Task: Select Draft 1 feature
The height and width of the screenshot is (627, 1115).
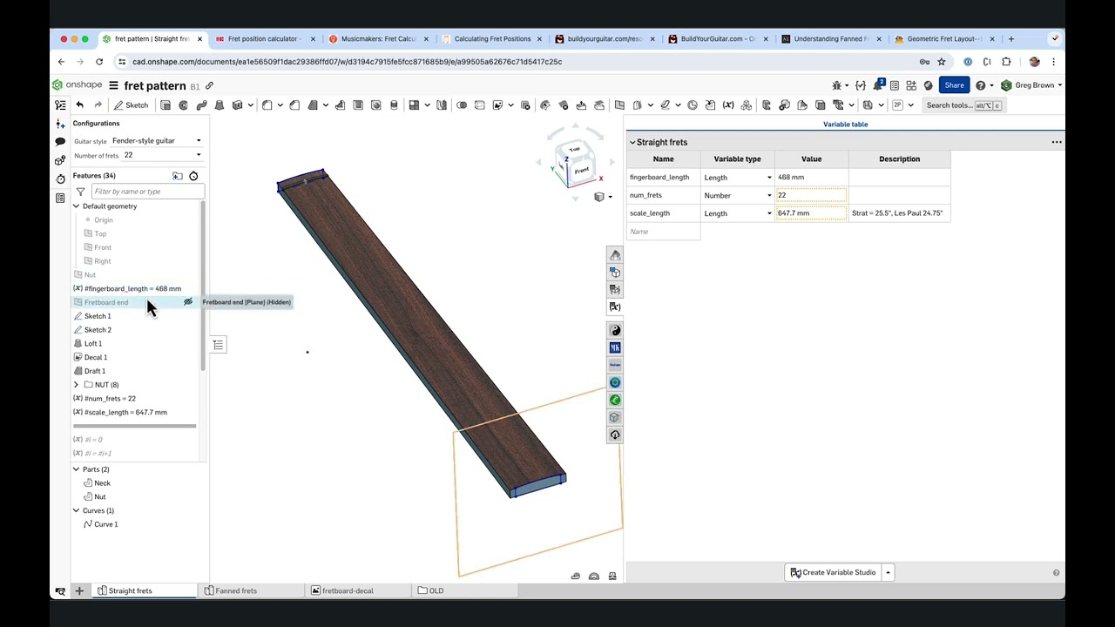Action: point(95,372)
